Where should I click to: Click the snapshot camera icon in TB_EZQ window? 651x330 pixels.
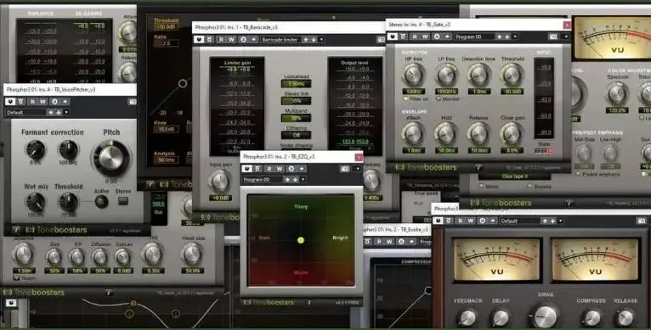[344, 169]
